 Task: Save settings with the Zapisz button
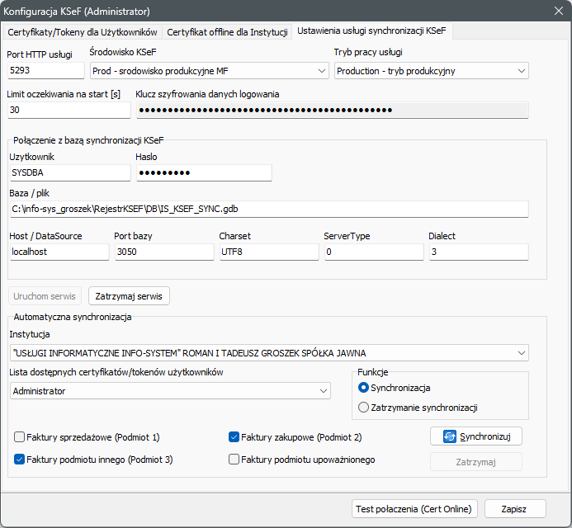(x=515, y=508)
